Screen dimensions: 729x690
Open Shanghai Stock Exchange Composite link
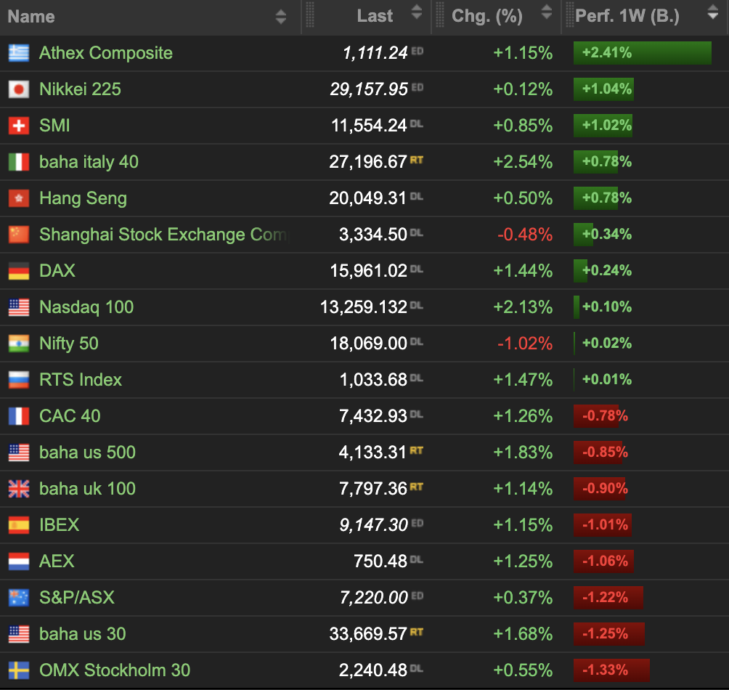click(164, 235)
